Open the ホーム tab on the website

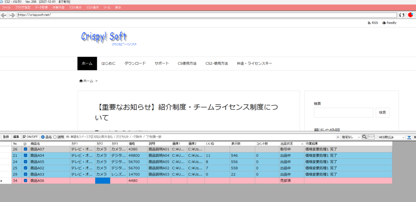coord(87,63)
